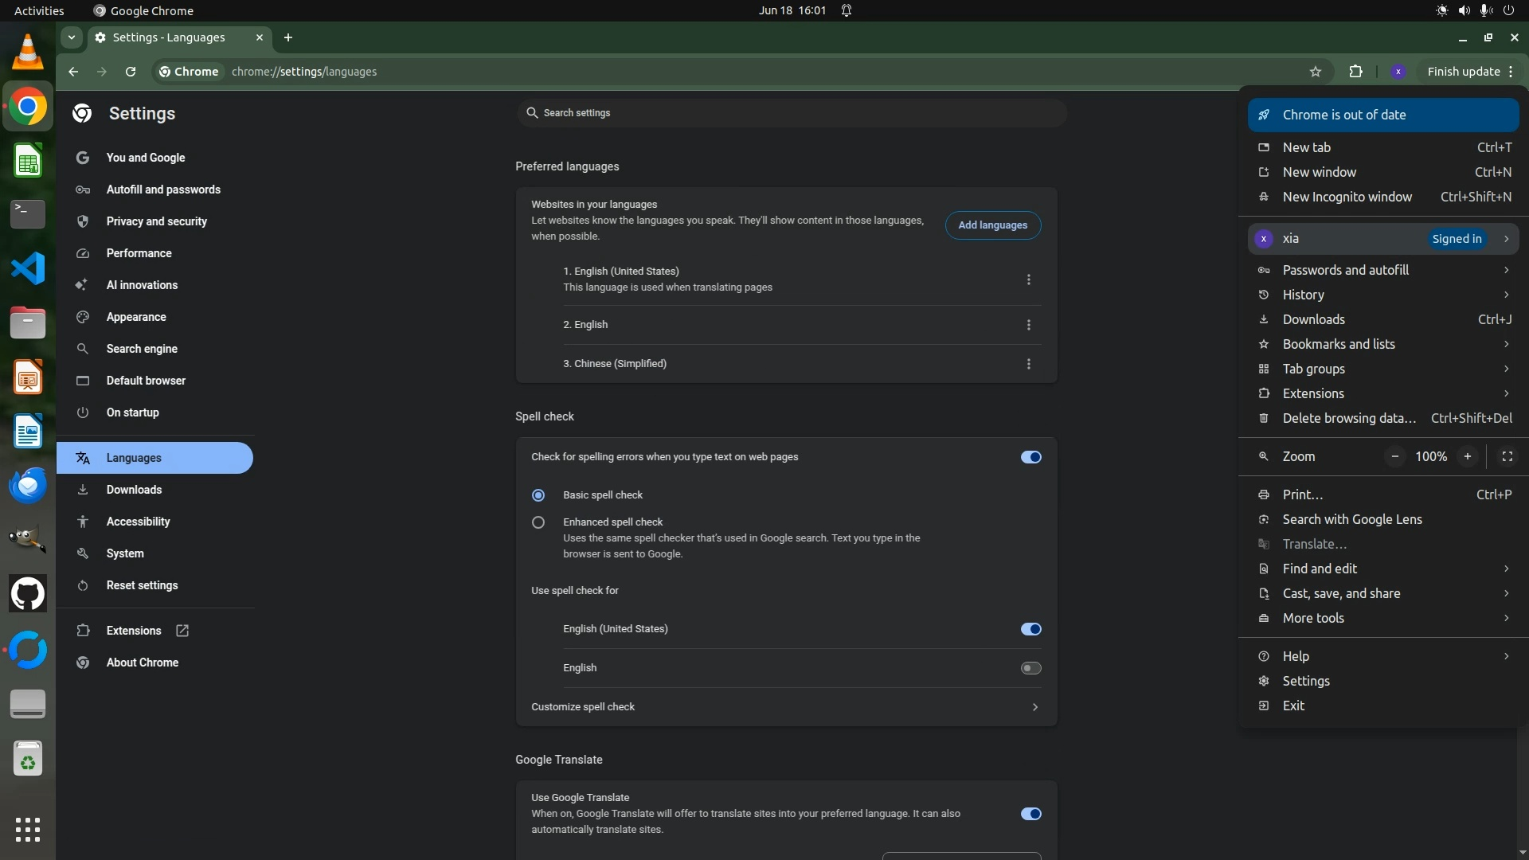
Task: Choose New Incognito window from menu
Action: click(x=1347, y=197)
